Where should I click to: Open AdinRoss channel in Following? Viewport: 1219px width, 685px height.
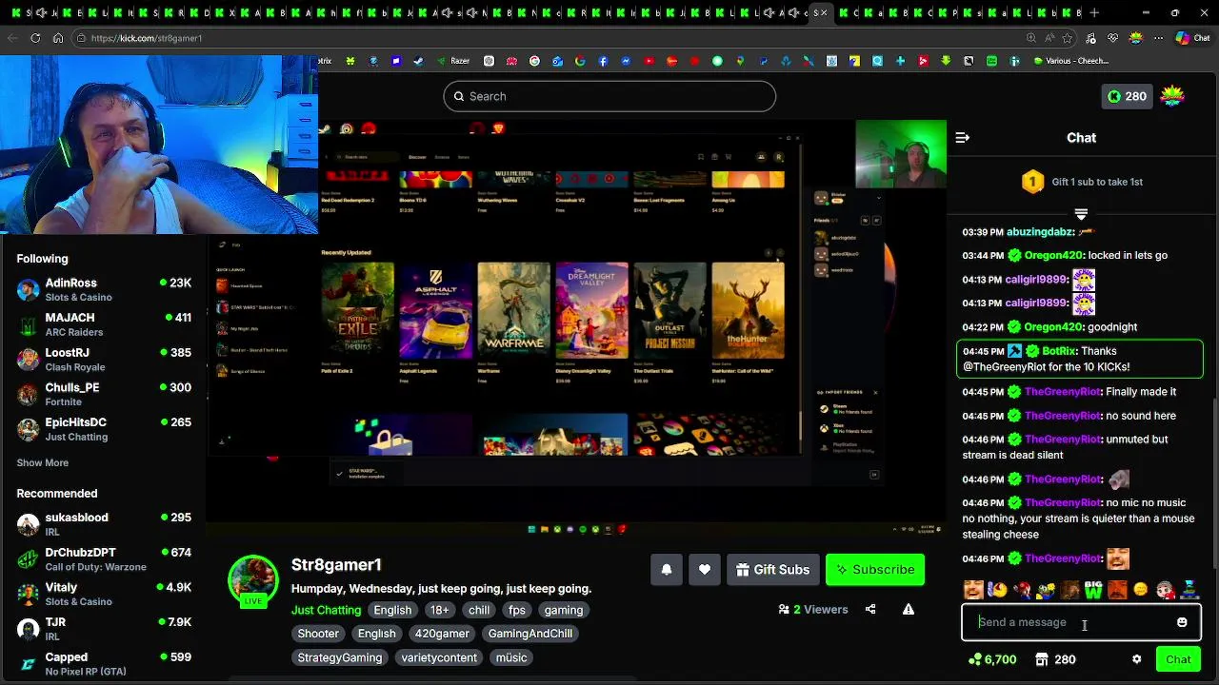[103, 289]
